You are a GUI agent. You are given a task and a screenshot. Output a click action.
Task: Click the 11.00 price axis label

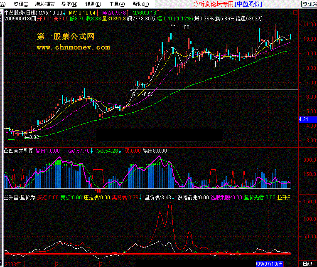[310, 25]
